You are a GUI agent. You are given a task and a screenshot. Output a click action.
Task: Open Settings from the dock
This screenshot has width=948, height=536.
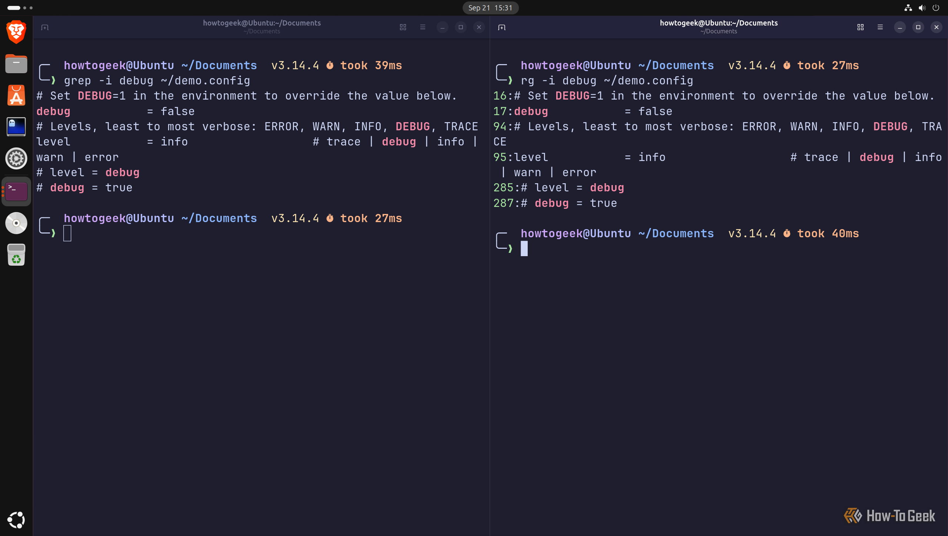[16, 159]
